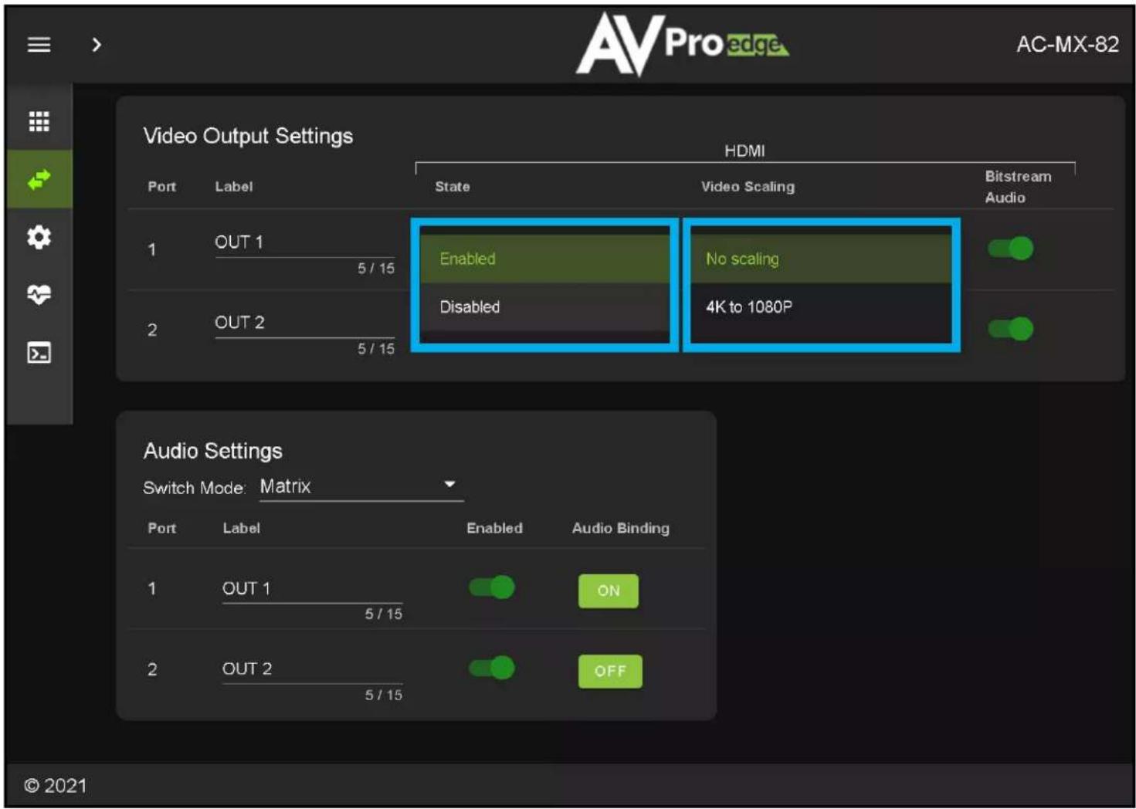Select 4K to 1080P scaling option
Image resolution: width=1136 pixels, height=809 pixels.
(x=821, y=306)
